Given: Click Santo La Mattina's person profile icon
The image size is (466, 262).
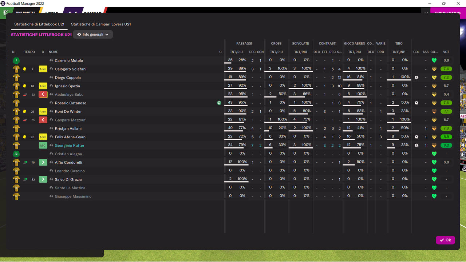Looking at the screenshot, I should coord(51,188).
